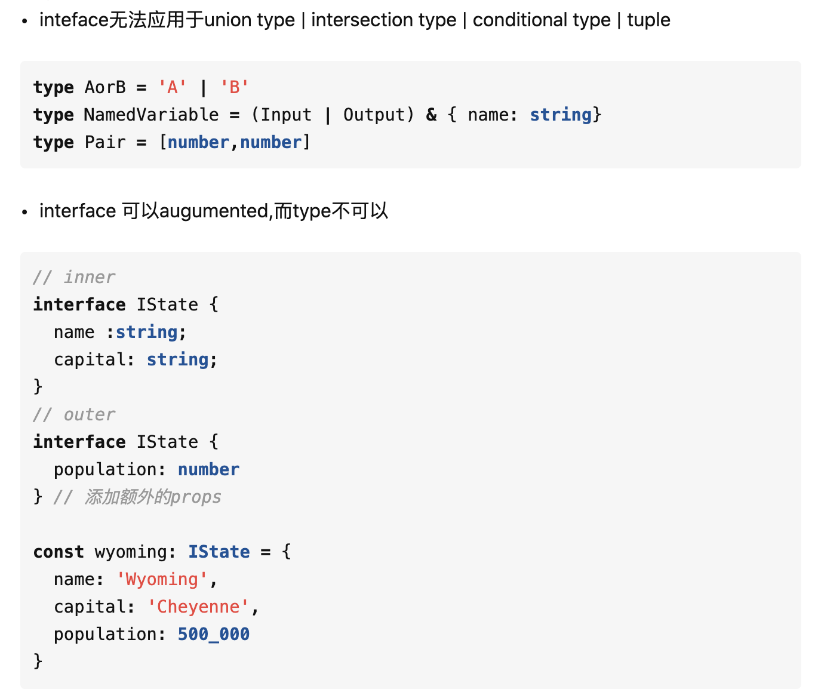The image size is (818, 695).
Task: Click the '// inner' comment line
Action: point(74,277)
